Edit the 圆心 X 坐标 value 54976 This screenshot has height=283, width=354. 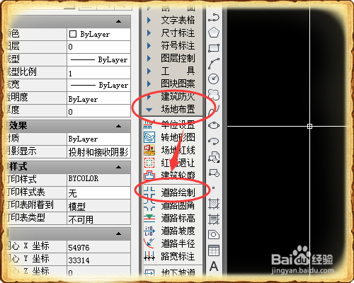click(98, 247)
